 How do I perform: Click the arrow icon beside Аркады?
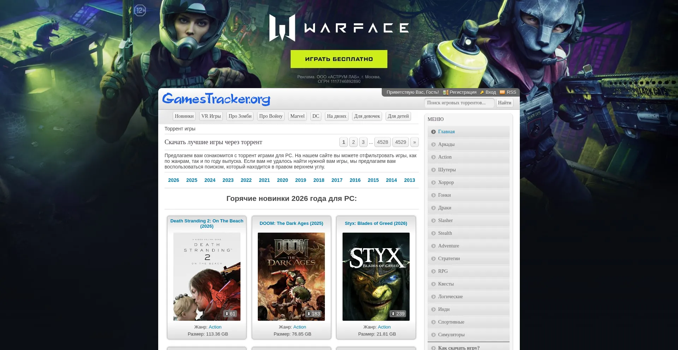(433, 145)
